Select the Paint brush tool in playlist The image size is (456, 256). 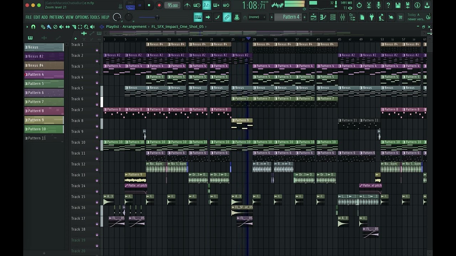[x=49, y=27]
